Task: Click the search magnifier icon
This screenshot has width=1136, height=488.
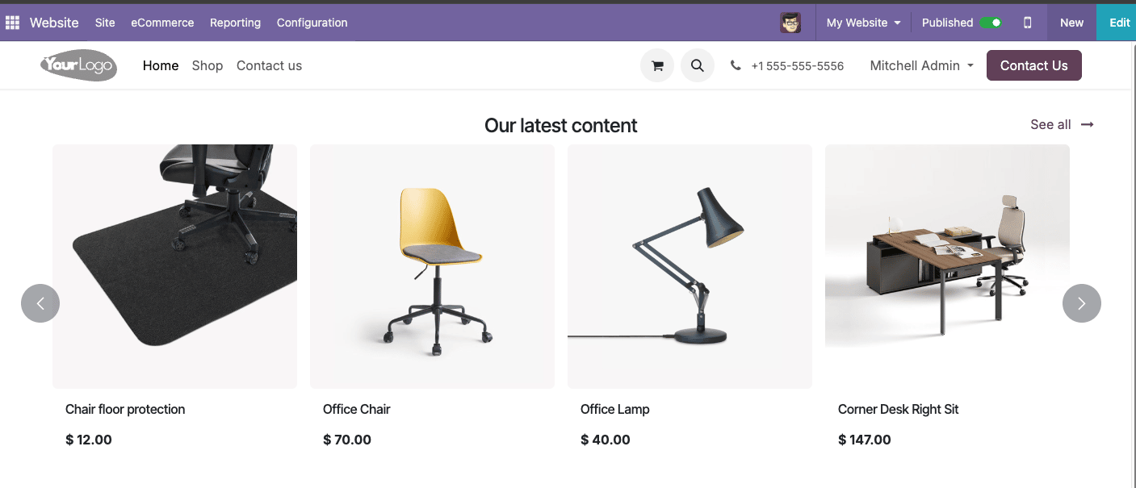Action: pyautogui.click(x=698, y=66)
